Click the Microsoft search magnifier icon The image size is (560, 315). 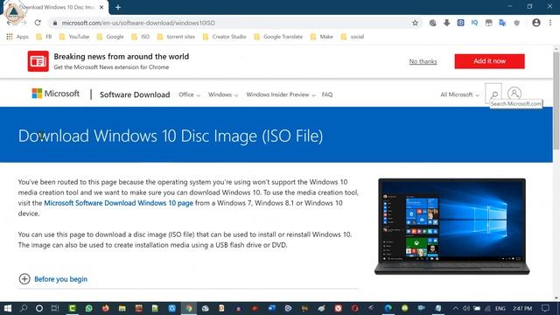coord(493,94)
